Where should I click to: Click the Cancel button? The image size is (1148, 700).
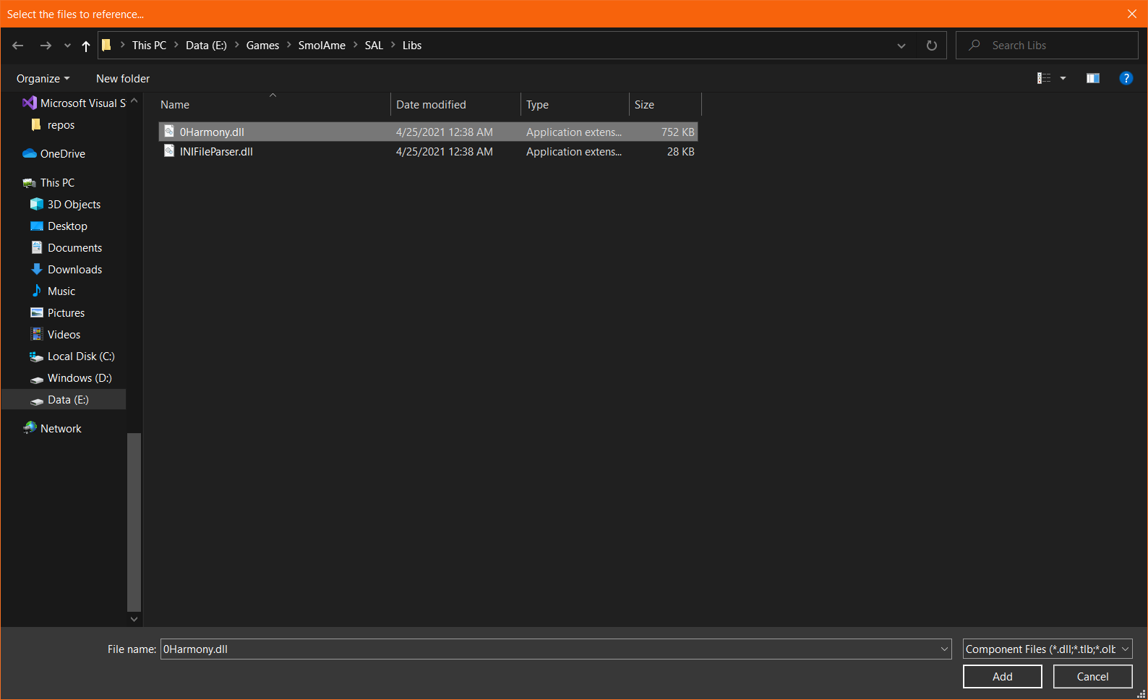click(1093, 676)
